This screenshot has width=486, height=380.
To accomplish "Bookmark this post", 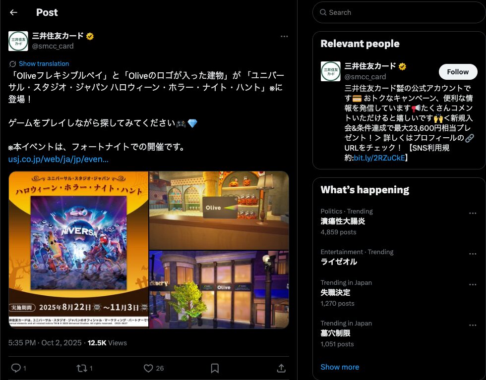I will [215, 368].
